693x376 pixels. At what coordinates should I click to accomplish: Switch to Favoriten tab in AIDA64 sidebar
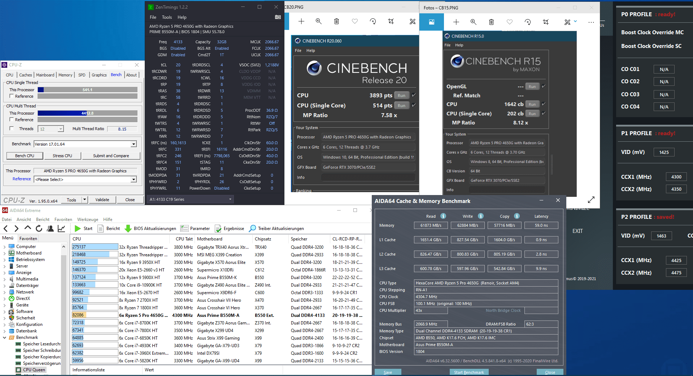tap(28, 238)
